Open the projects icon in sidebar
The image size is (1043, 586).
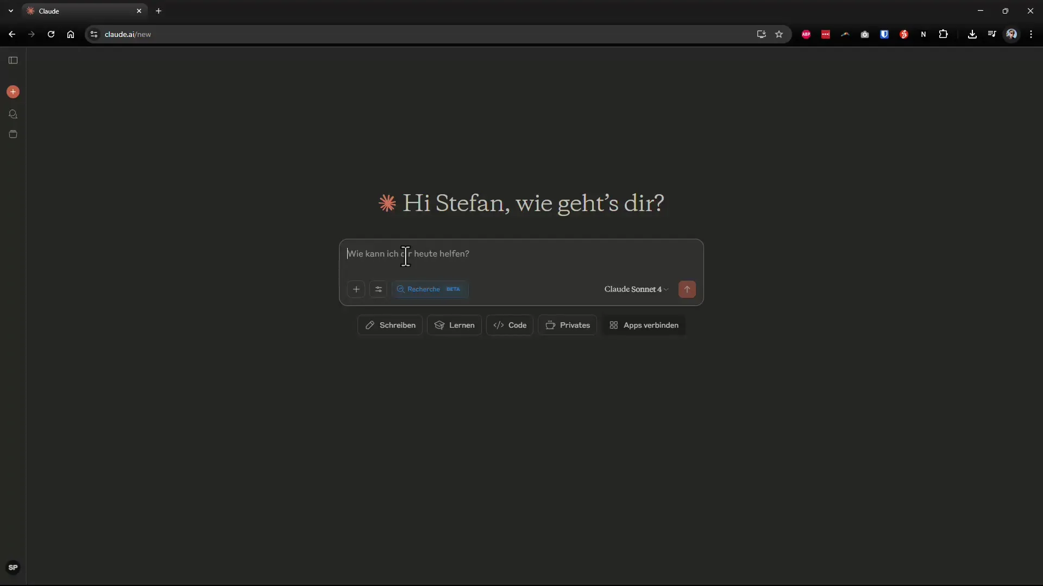tap(13, 134)
